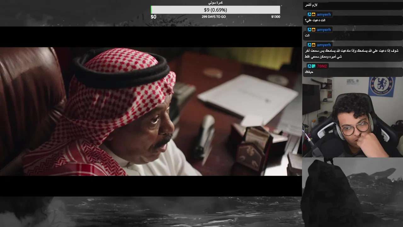The height and width of the screenshot is (227, 403).
Task: Click crown badge above the long 'شوف إذا دعيت' message
Action: point(314,45)
